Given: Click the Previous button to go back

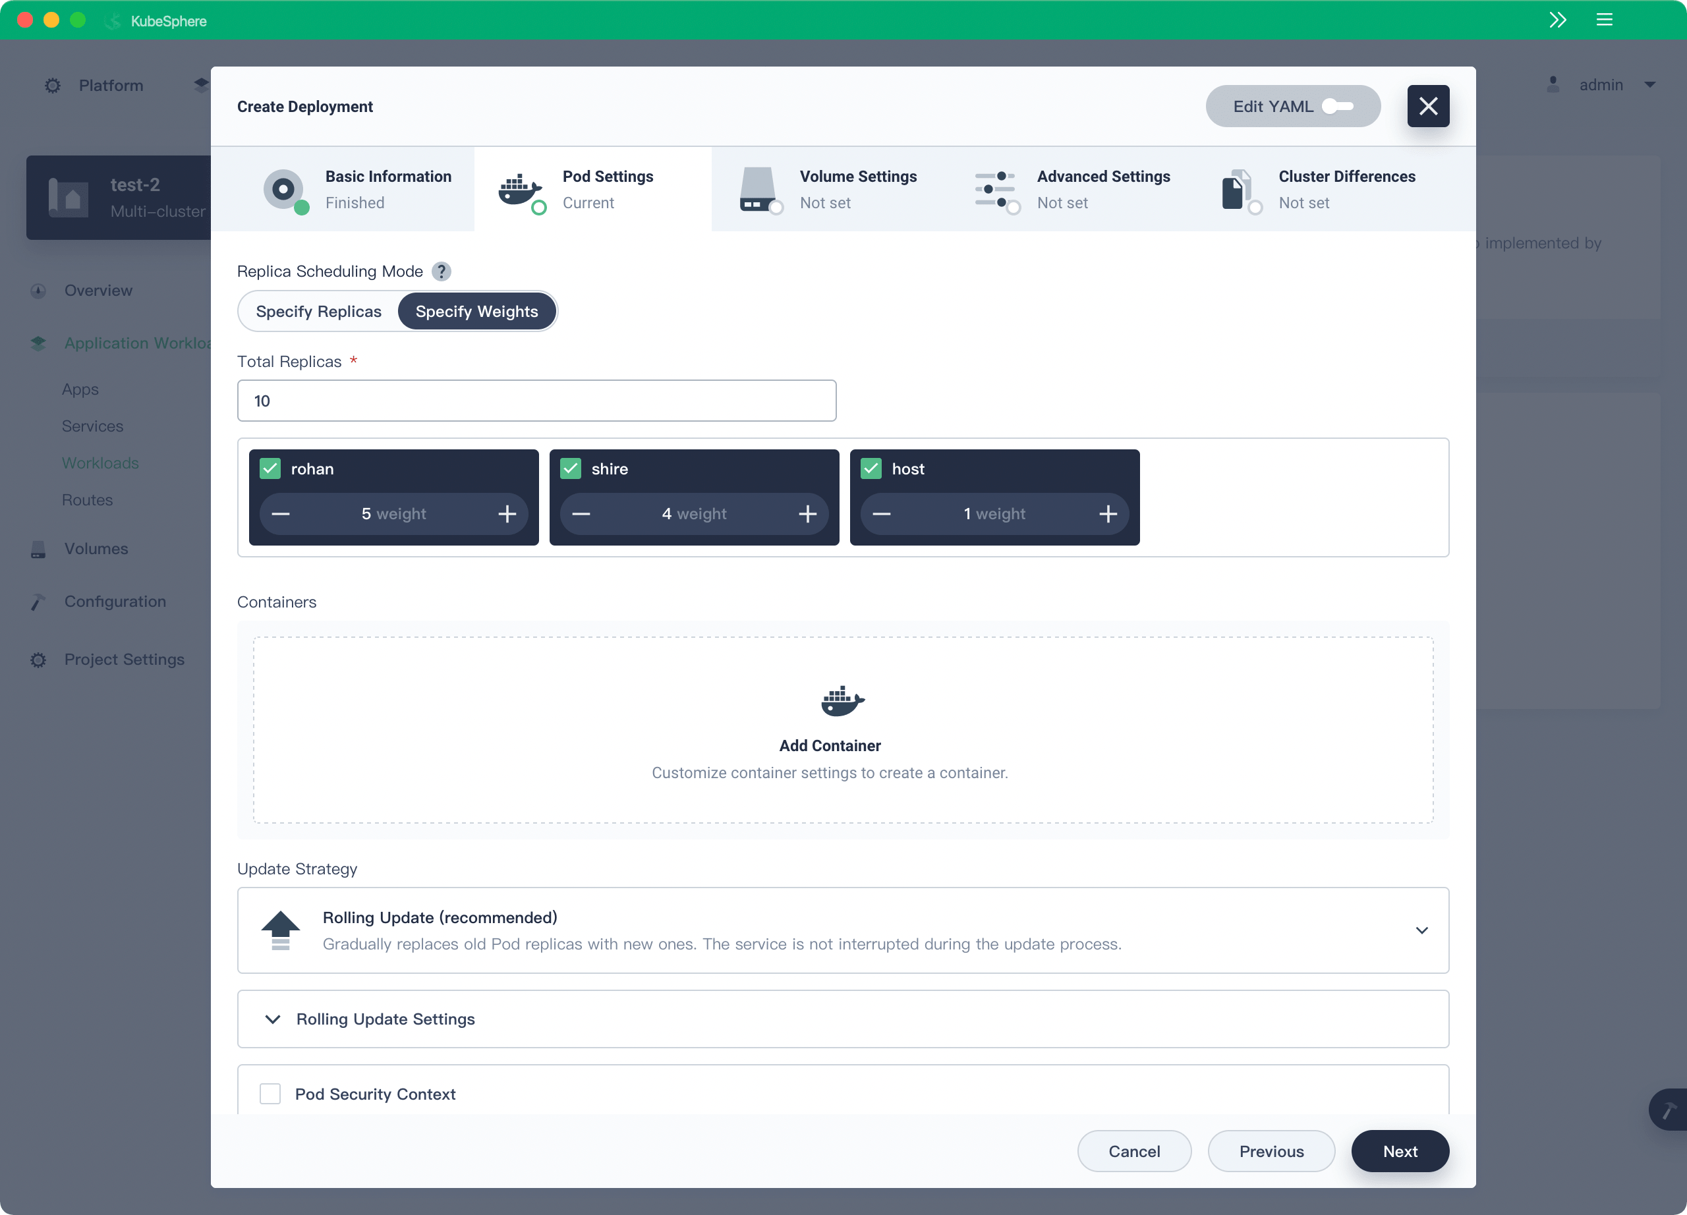Looking at the screenshot, I should tap(1271, 1151).
